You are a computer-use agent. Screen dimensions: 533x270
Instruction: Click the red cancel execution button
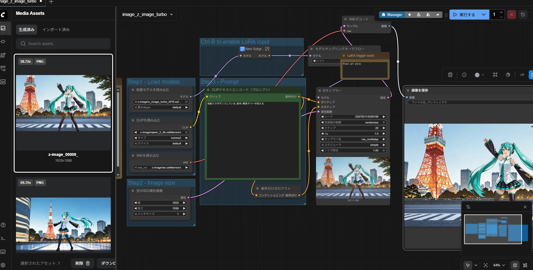511,15
